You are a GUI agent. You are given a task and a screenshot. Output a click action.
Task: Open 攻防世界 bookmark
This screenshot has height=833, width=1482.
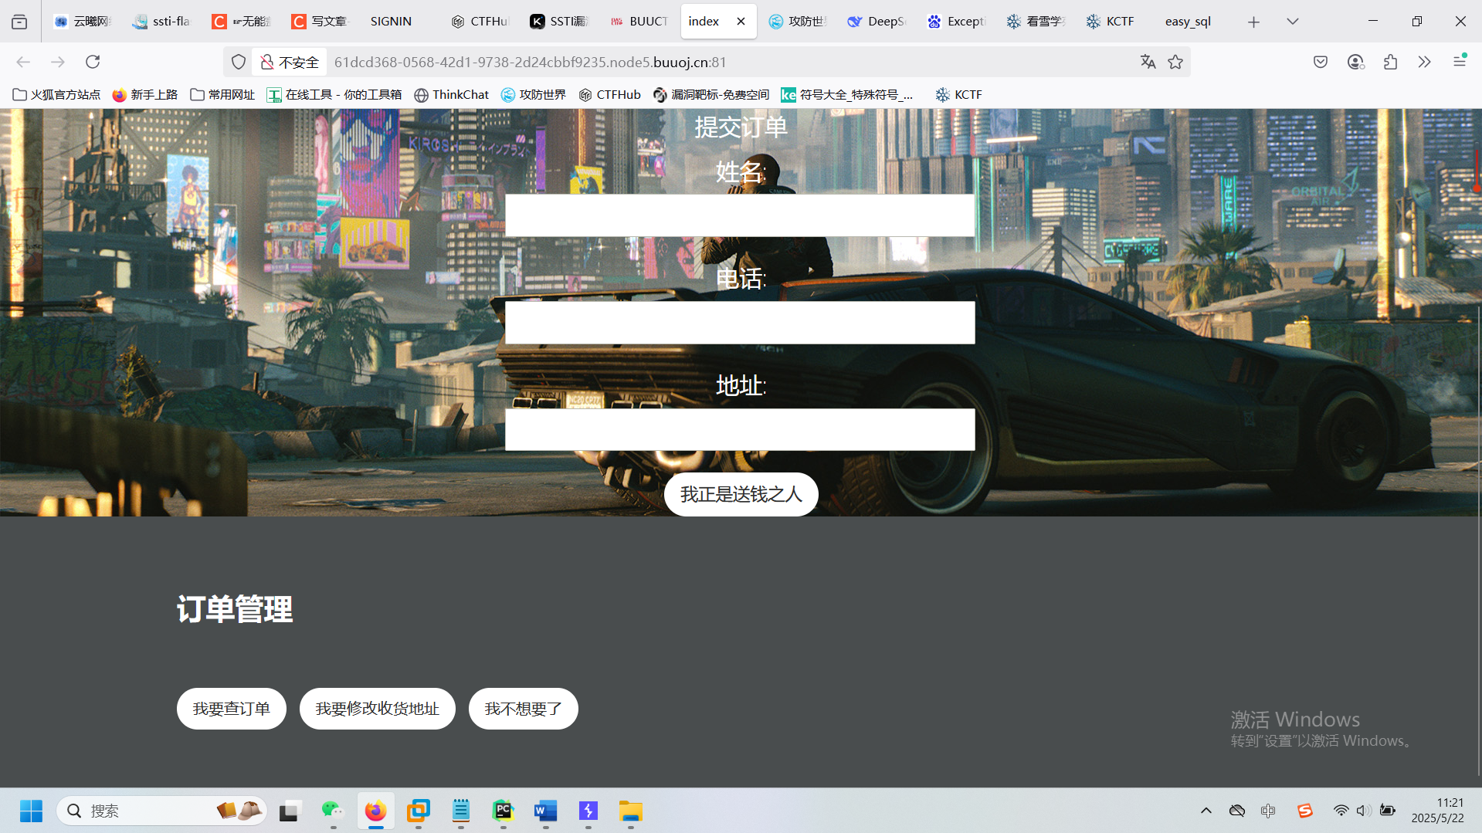point(534,95)
